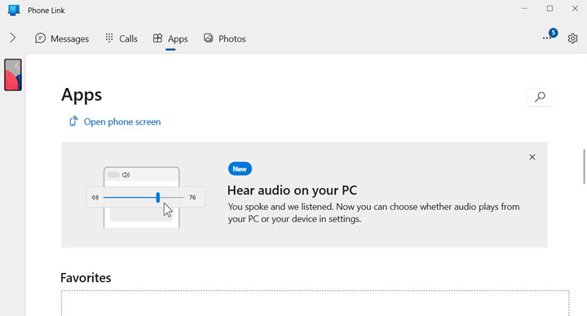Click the vertical scrollbar thumb
Screen dimensions: 587x316
[584, 166]
